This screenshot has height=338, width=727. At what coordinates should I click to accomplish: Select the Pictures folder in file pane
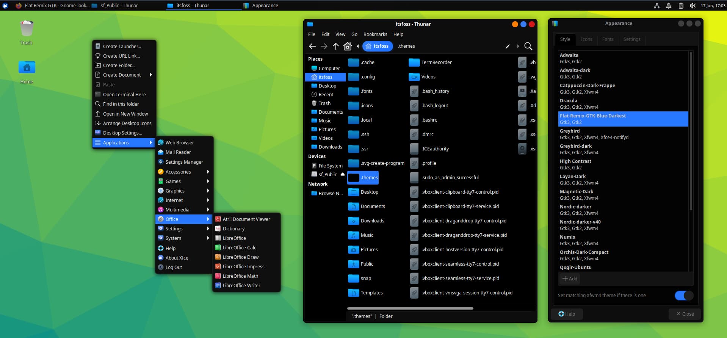[x=363, y=250]
